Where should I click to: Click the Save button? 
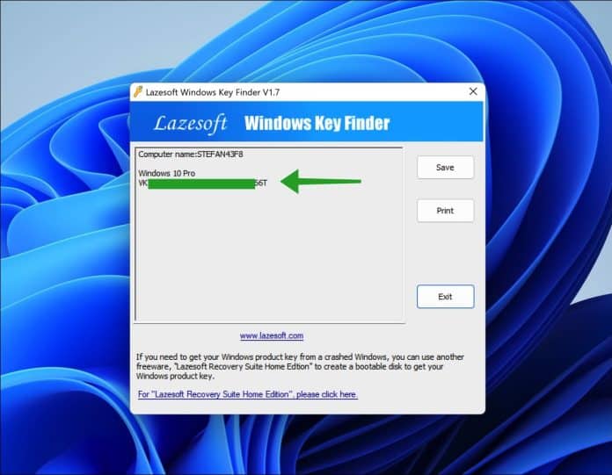445,168
